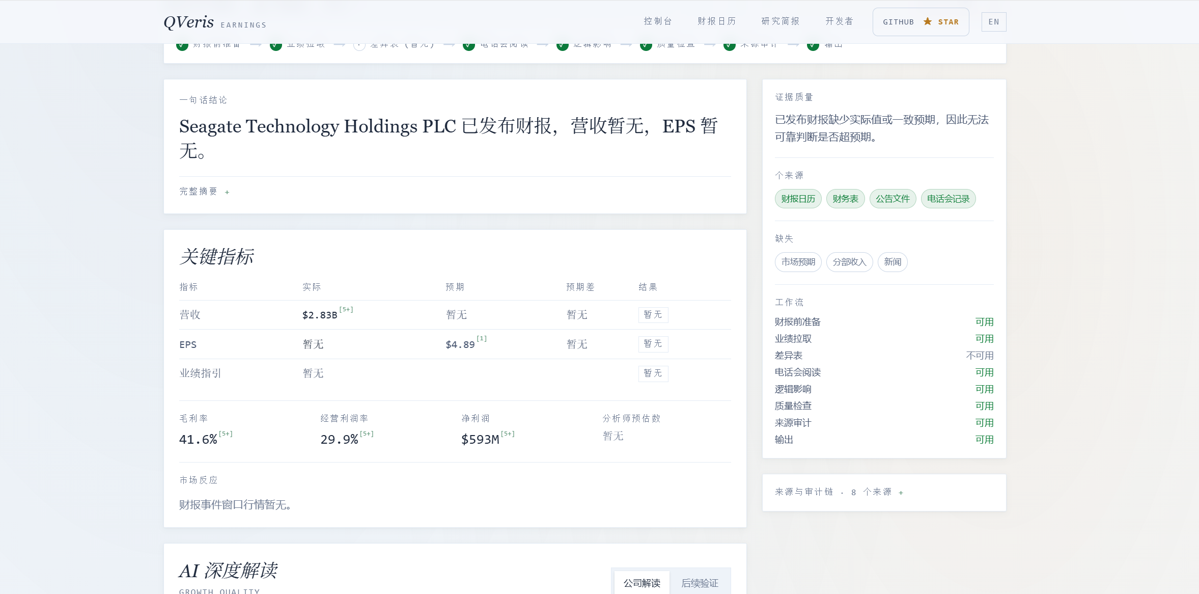
Task: Select the 开发者 nav item
Action: 840,21
